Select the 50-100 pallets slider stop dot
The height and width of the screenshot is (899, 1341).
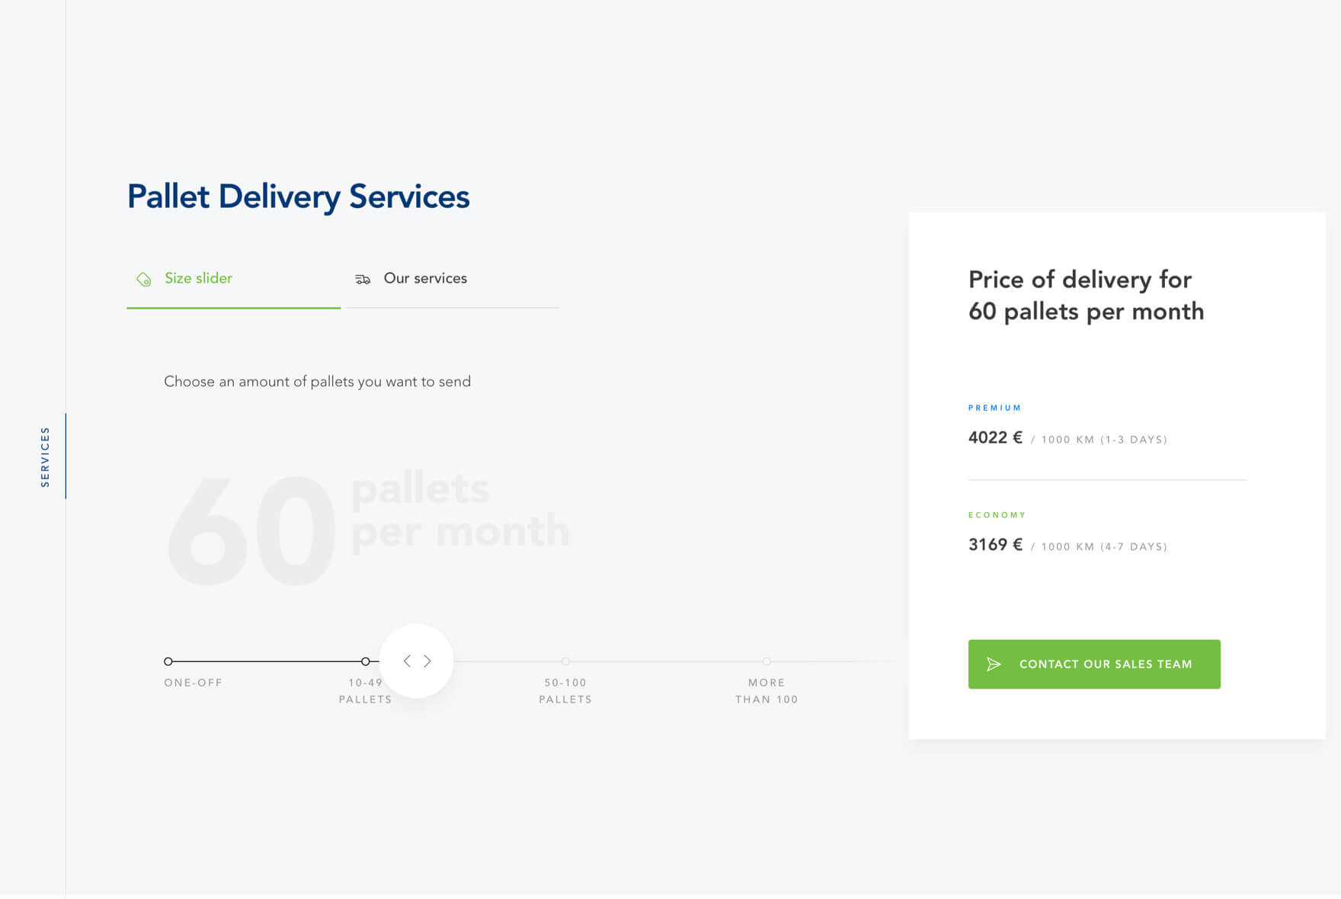point(565,661)
